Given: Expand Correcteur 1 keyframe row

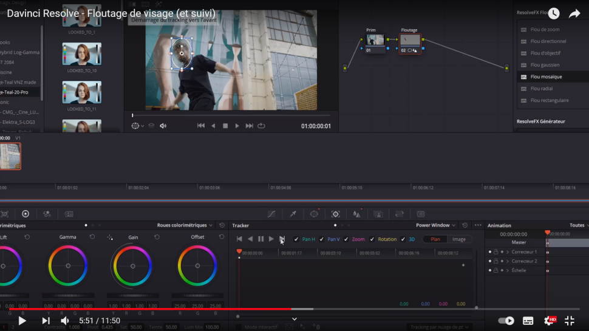Looking at the screenshot, I should tap(508, 251).
